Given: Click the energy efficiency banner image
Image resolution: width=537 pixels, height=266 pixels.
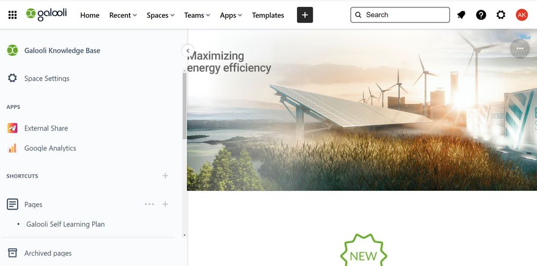Looking at the screenshot, I should tap(362, 110).
